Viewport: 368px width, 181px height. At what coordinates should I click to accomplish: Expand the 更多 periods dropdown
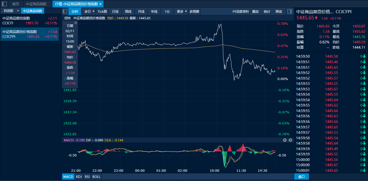186,11
